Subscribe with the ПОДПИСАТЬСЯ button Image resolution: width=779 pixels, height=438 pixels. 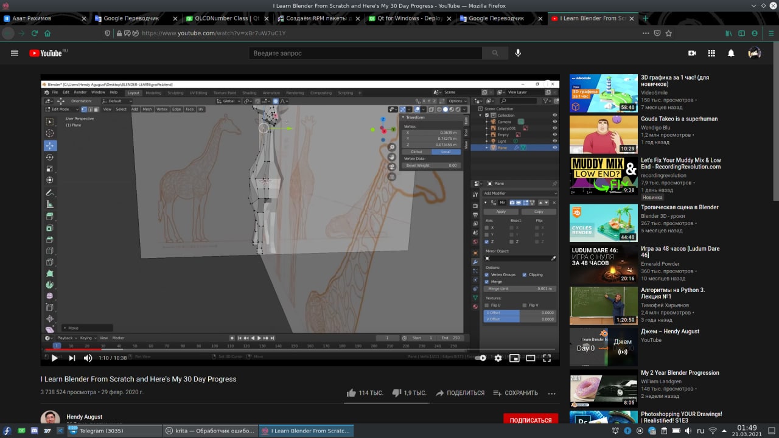point(531,420)
